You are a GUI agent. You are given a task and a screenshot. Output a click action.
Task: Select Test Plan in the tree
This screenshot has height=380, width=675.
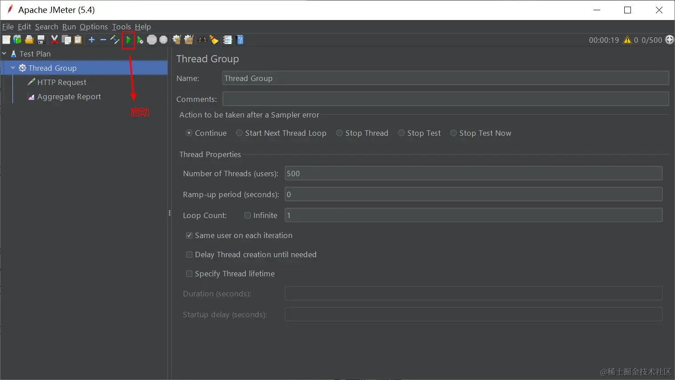pyautogui.click(x=35, y=54)
